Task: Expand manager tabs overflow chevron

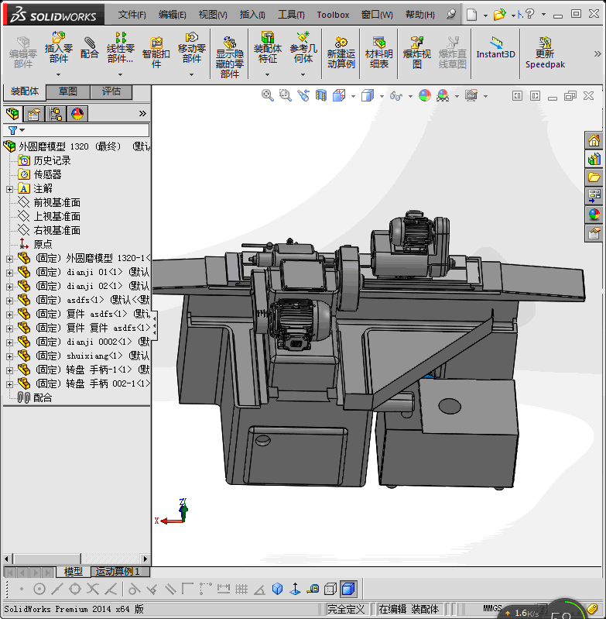Action: (142, 114)
